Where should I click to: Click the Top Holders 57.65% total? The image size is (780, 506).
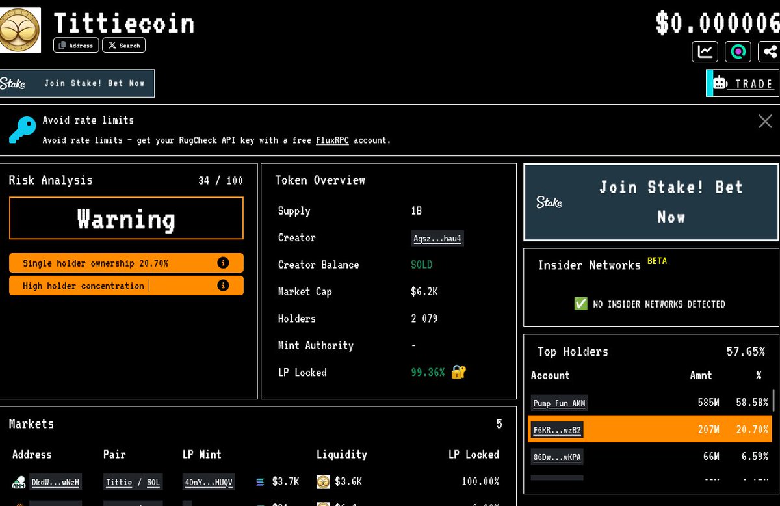pyautogui.click(x=746, y=352)
